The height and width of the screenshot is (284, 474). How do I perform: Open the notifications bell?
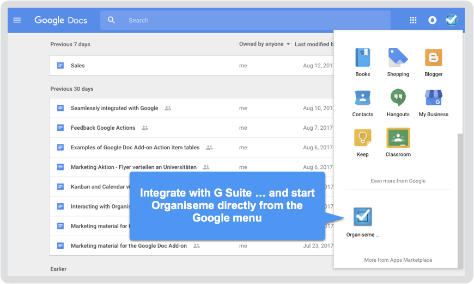[x=432, y=20]
